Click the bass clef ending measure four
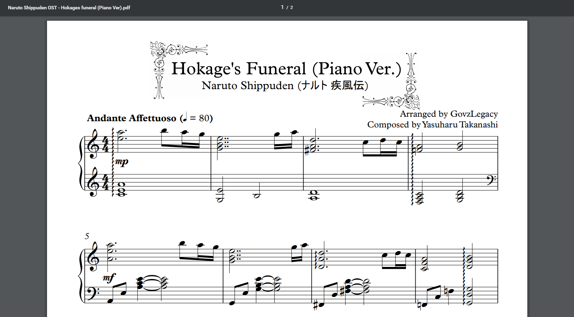The image size is (574, 317). point(491,180)
